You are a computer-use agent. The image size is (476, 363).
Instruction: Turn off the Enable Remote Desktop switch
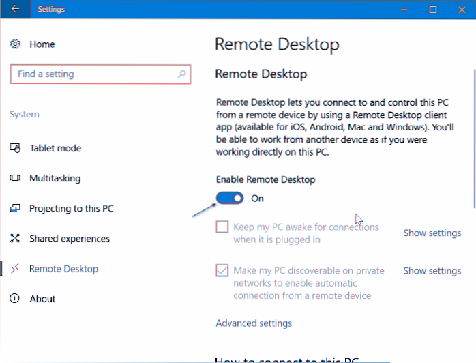coord(230,199)
